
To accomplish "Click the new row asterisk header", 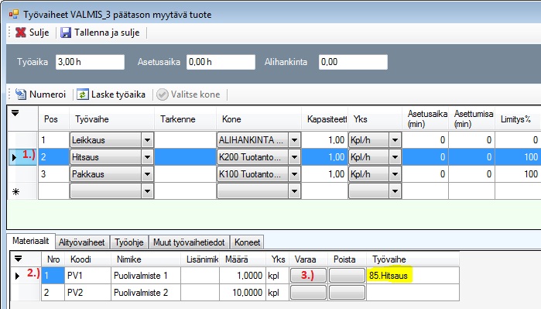I will (22, 191).
